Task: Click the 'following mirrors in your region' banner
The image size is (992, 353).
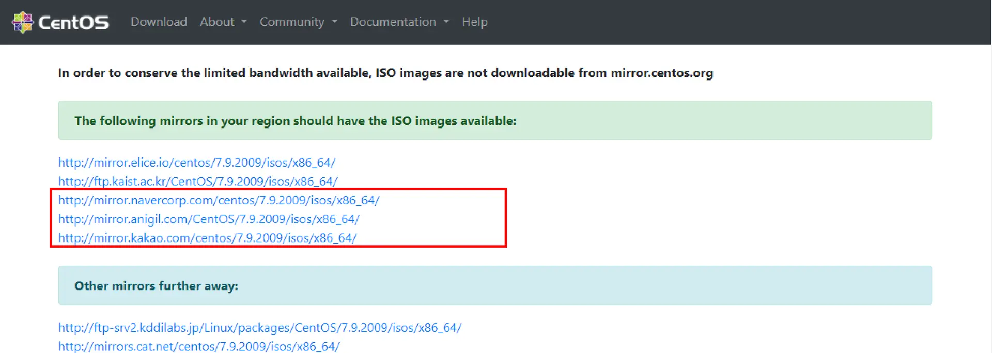Action: [495, 120]
